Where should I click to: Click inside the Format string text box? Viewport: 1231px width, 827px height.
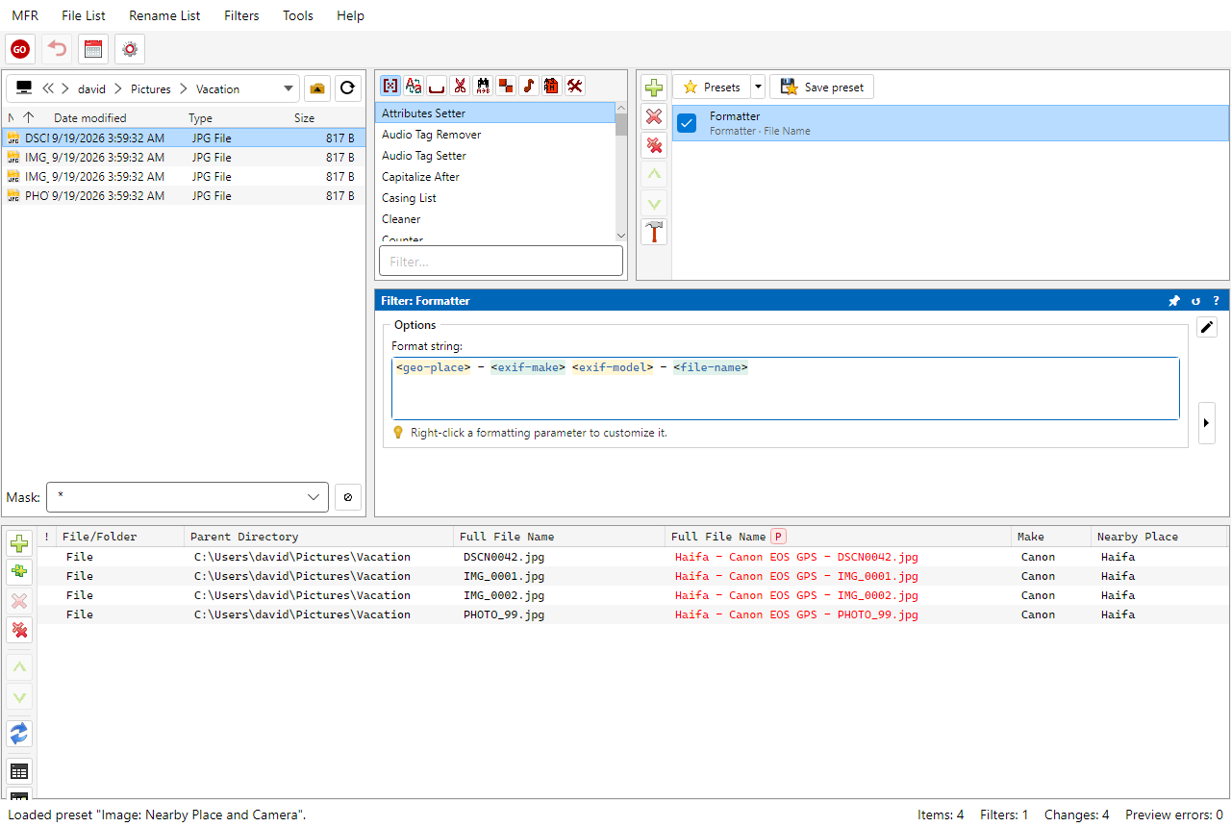pos(786,388)
